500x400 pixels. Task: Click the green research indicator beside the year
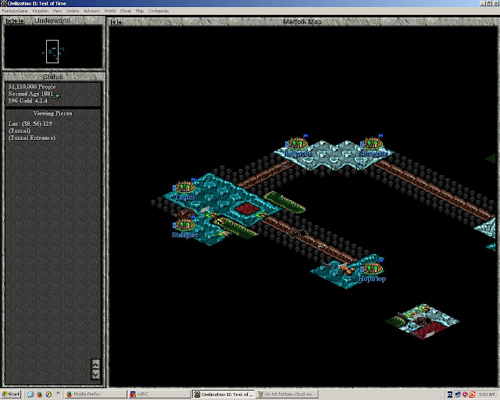pos(57,95)
